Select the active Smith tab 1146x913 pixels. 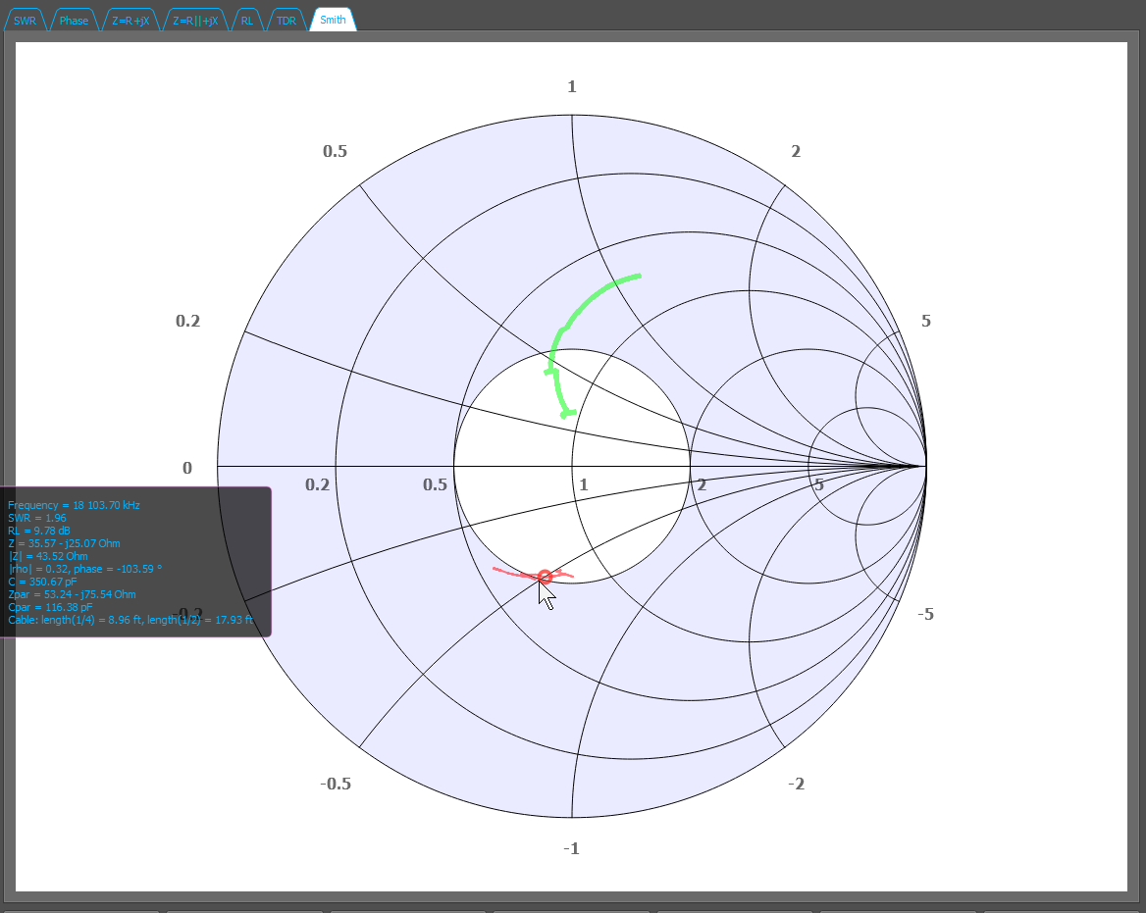[333, 20]
